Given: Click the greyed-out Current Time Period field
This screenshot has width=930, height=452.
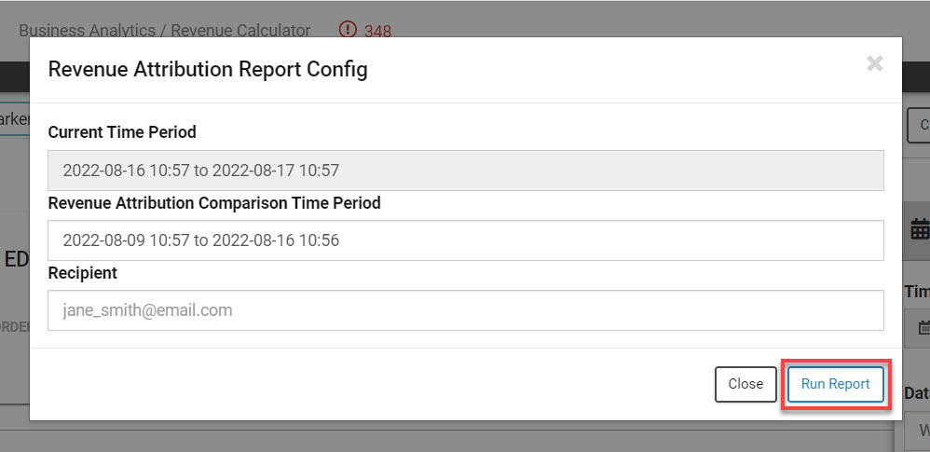Looking at the screenshot, I should [465, 171].
